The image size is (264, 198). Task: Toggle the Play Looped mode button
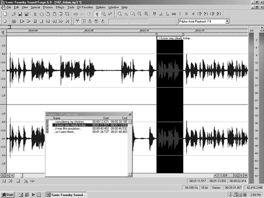(x=84, y=21)
